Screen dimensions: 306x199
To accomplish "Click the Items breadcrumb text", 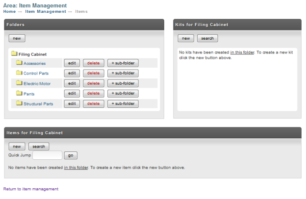I will pos(81,11).
